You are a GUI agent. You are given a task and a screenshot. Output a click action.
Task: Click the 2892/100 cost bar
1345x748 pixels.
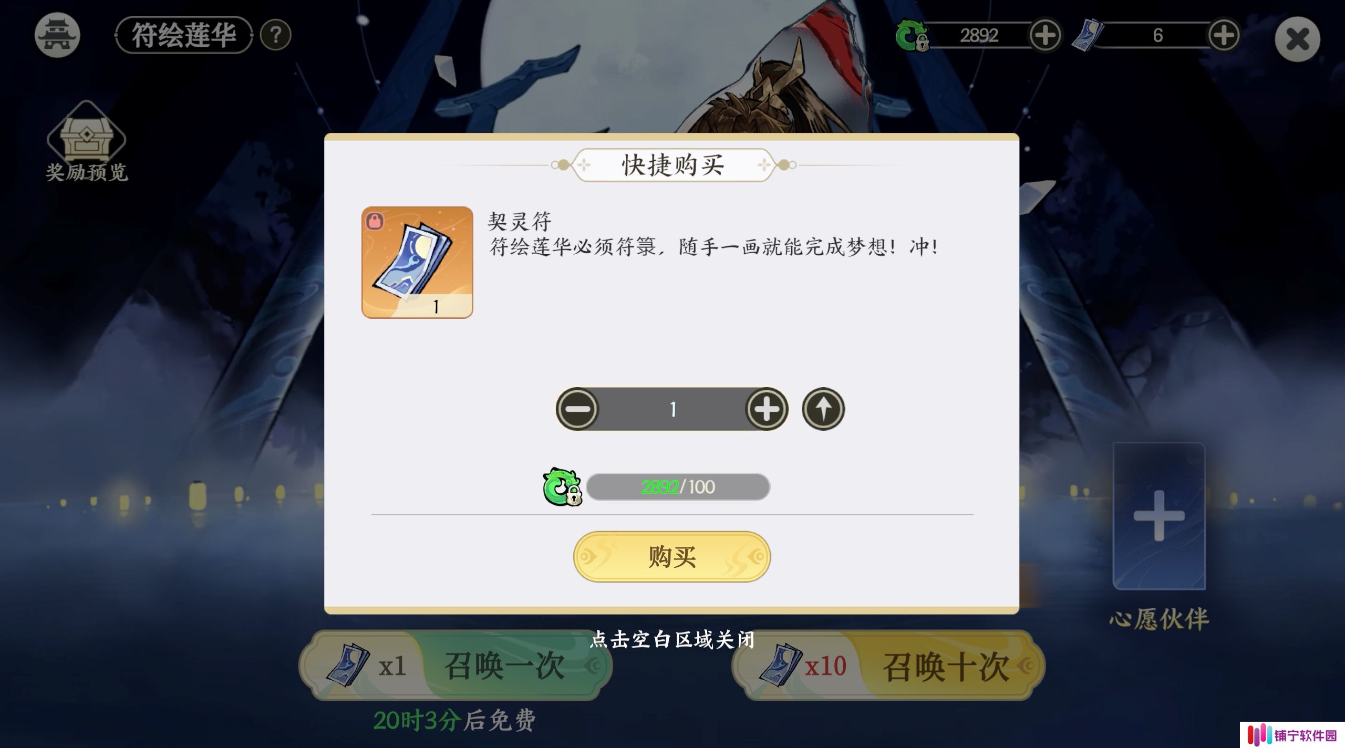(x=678, y=487)
